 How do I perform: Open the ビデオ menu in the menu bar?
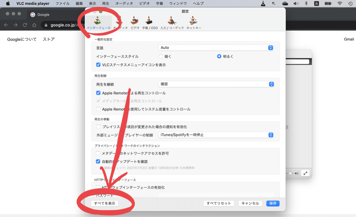coord(144,4)
